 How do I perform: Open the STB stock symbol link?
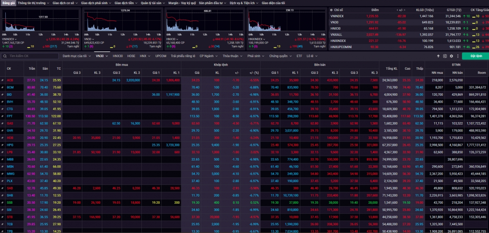[10, 217]
